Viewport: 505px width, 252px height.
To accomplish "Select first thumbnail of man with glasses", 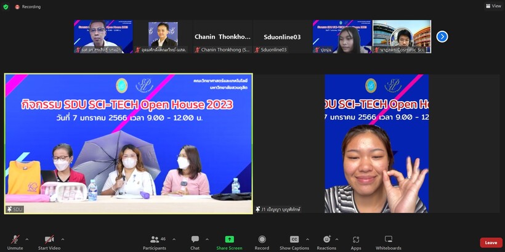I will point(103,37).
